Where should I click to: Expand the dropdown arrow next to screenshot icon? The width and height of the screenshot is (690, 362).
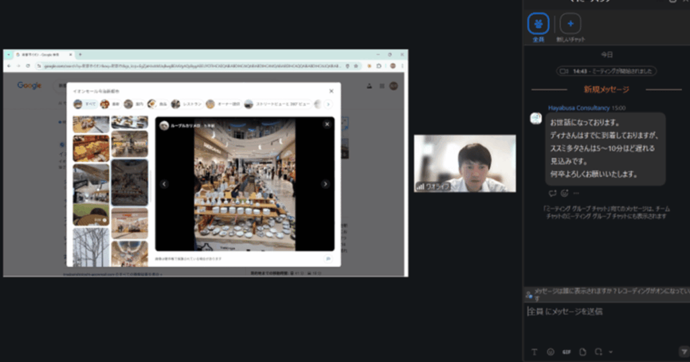tap(610, 351)
